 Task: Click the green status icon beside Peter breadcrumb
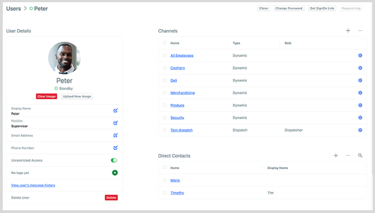31,8
